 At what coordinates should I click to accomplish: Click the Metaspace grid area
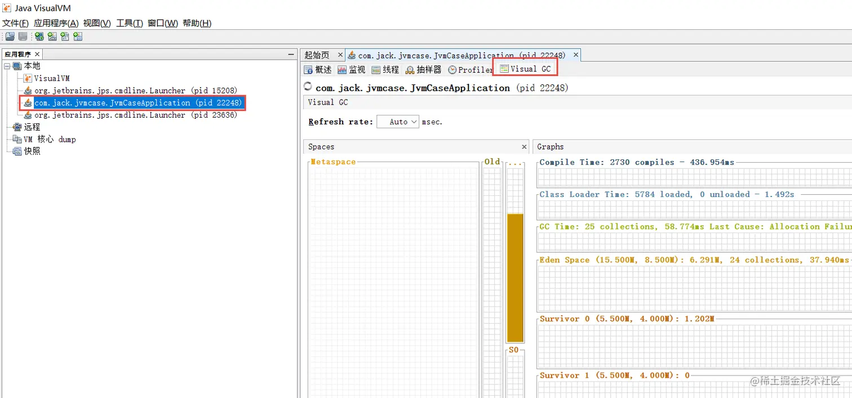click(x=393, y=281)
